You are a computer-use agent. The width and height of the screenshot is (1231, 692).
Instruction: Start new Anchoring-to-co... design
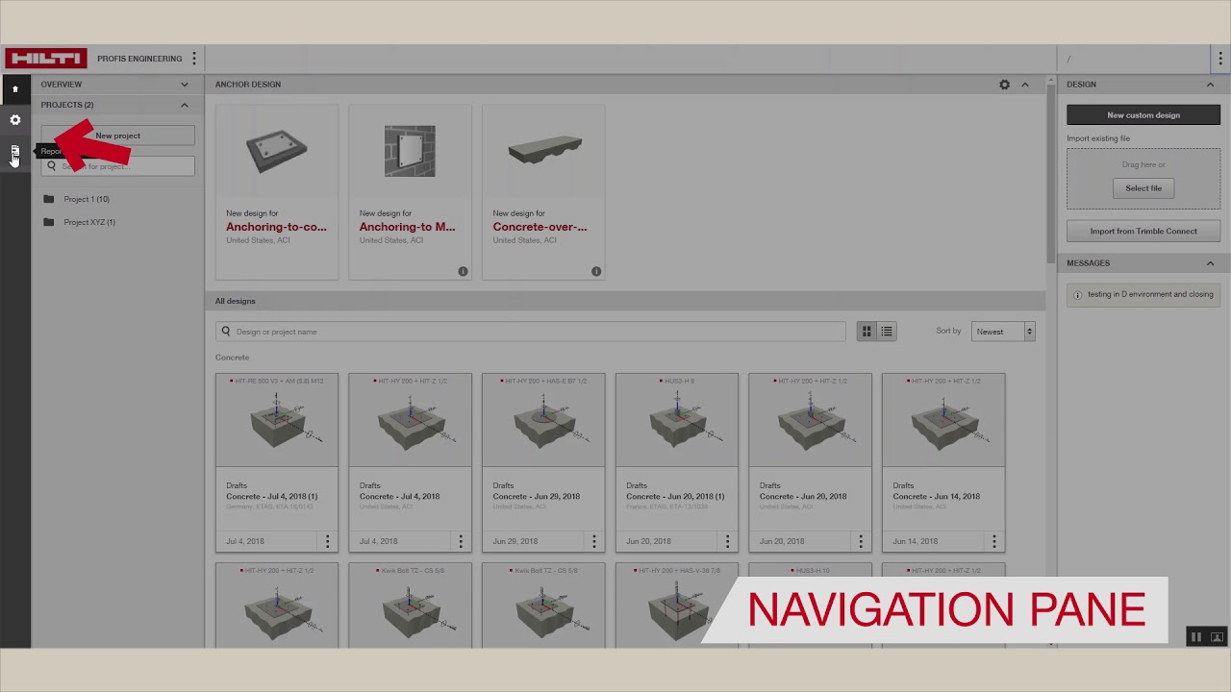(x=277, y=192)
